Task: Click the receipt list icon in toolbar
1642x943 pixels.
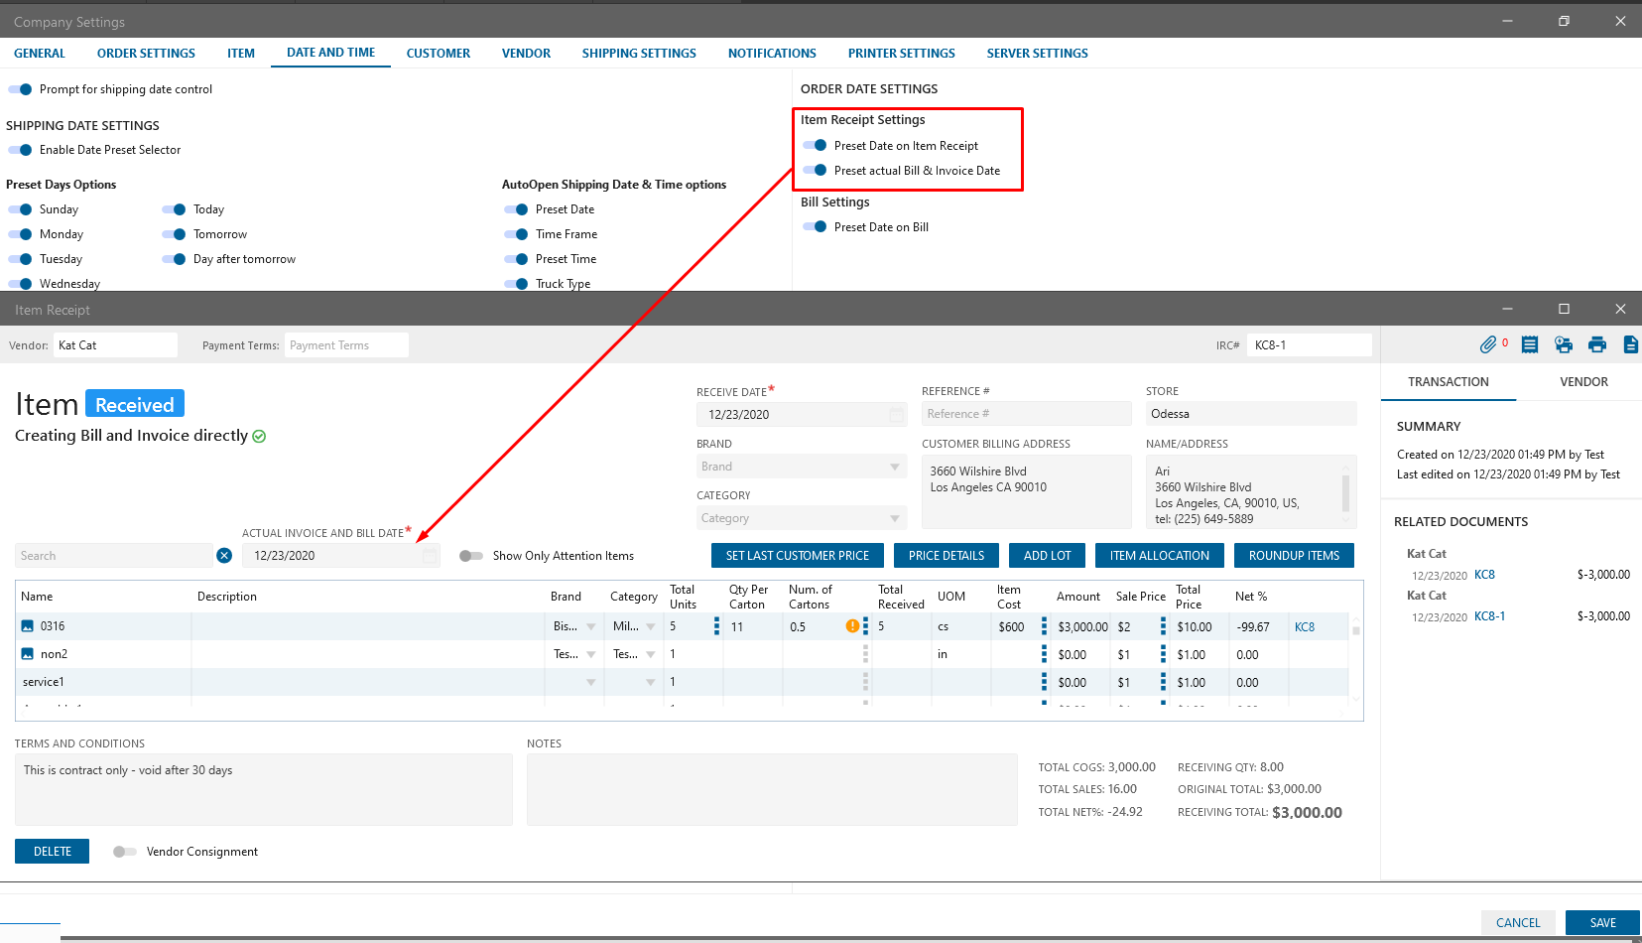Action: coord(1529,344)
